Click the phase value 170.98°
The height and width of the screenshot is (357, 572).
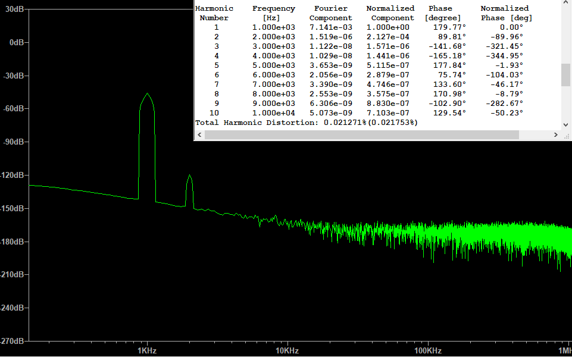pyautogui.click(x=450, y=94)
